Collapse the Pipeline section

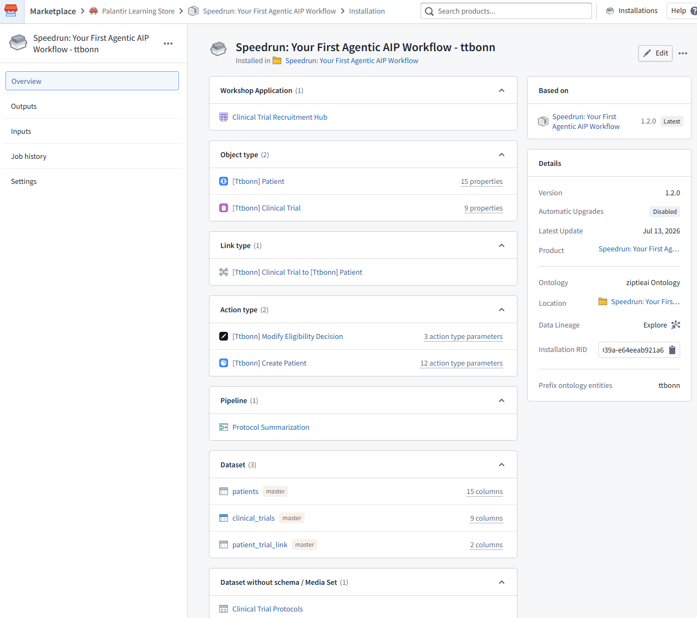pyautogui.click(x=502, y=400)
